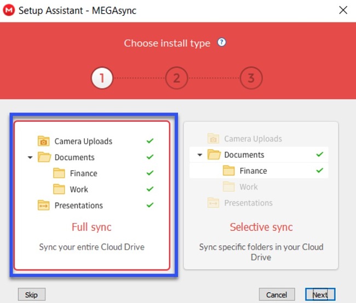Collapse Documents arrow in Selective sync card
Screen dimensions: 356x303
199,155
